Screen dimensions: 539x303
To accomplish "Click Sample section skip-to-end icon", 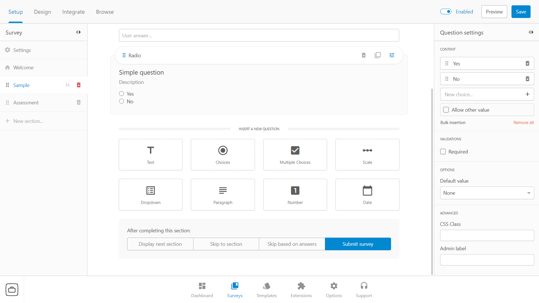I will 67,85.
